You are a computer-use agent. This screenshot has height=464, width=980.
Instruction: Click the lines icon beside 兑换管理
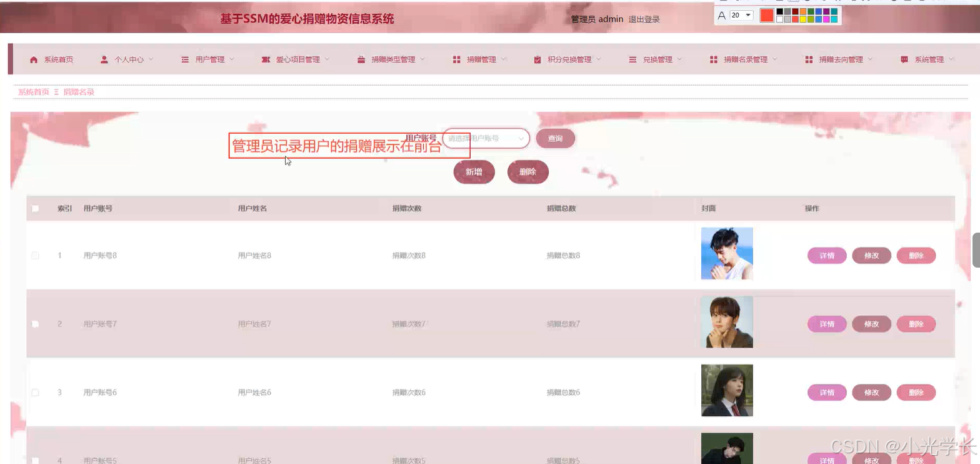(632, 59)
